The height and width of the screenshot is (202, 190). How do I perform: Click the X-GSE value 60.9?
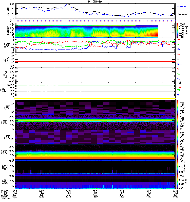tap(95, 191)
